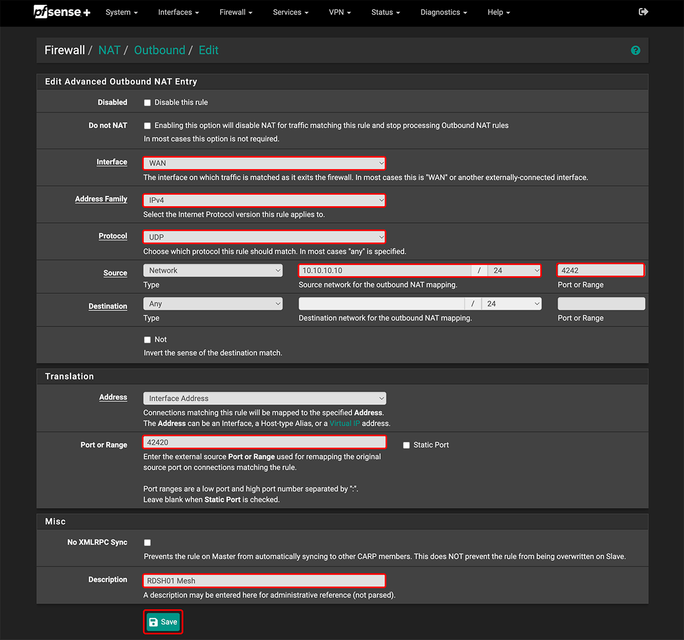Toggle the Do not NAT checkbox

147,126
